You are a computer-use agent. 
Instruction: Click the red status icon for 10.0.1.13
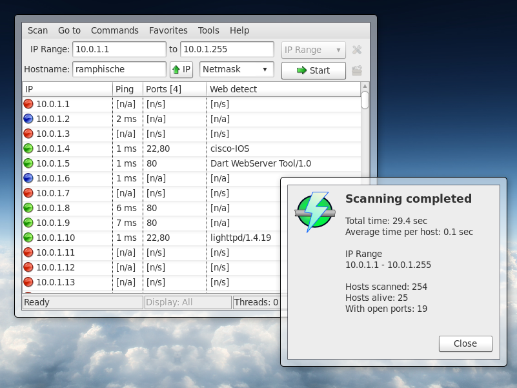click(x=28, y=282)
